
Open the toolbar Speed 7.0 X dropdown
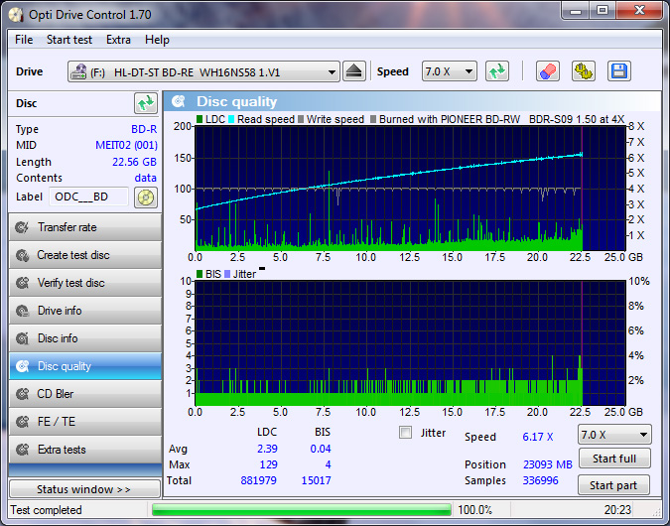pos(450,71)
